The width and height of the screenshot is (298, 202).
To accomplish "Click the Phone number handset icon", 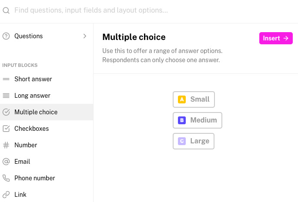I will coord(6,178).
